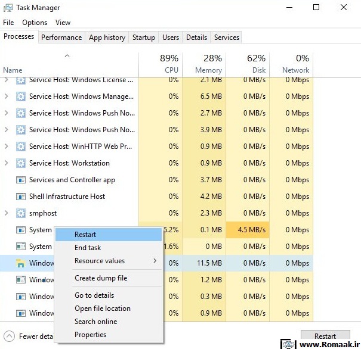Choose Properties in the context menu
Screen dimensions: 361x349
[x=109, y=335]
